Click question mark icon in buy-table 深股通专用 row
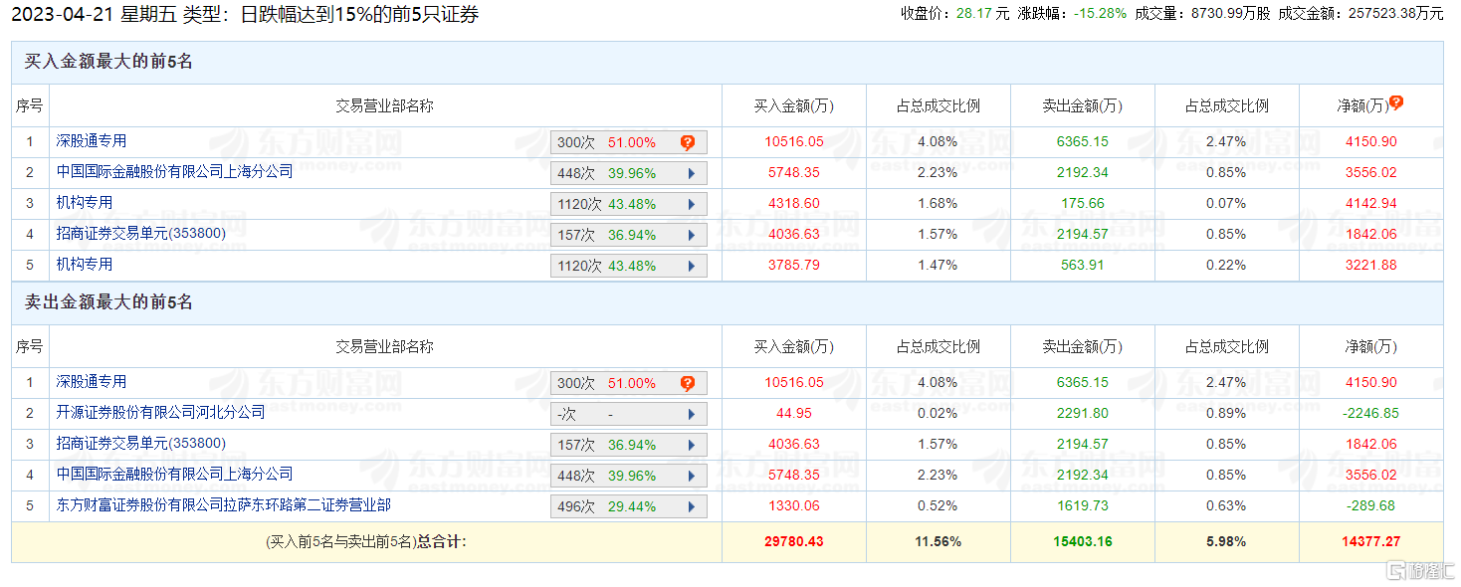1461x587 pixels. [x=688, y=142]
